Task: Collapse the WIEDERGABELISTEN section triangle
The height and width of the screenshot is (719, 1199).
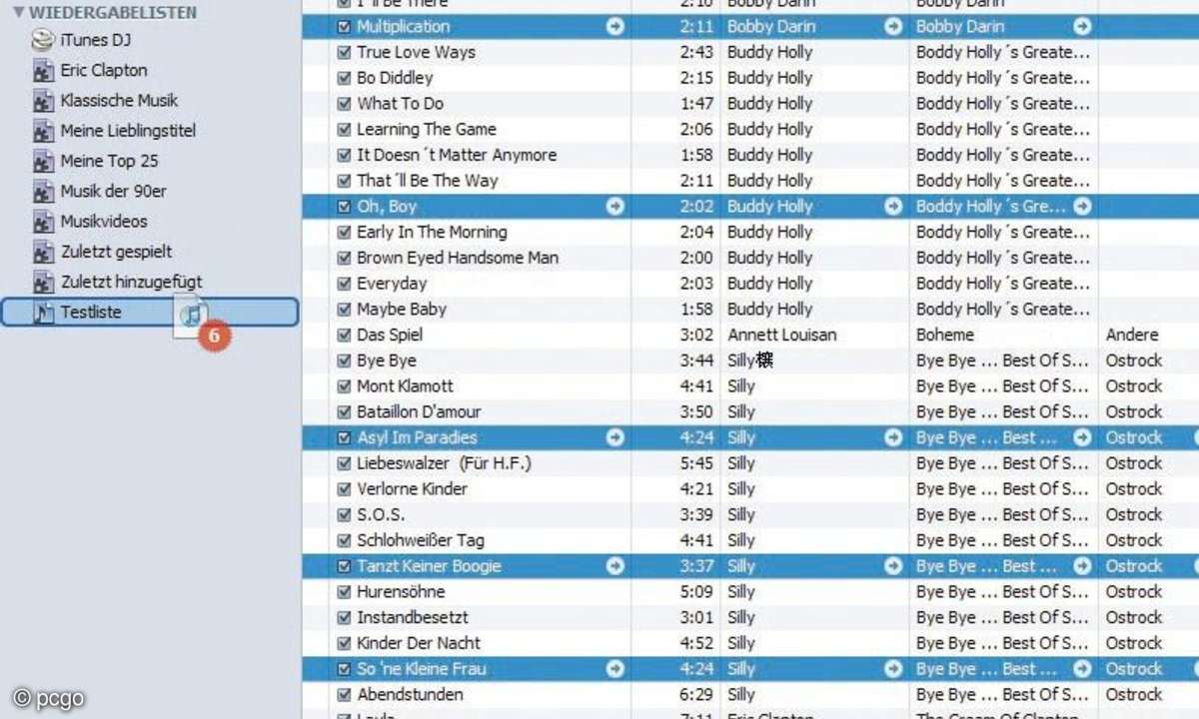Action: (x=18, y=13)
